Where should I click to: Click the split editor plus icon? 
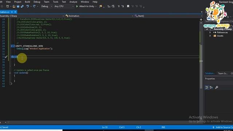201,20
